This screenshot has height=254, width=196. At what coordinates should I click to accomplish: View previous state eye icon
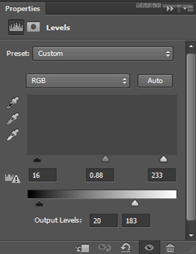coord(104,247)
